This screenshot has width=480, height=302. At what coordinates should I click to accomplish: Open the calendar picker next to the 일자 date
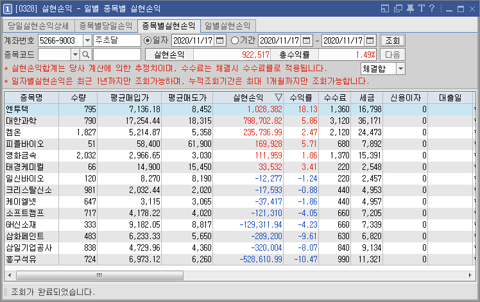pos(220,40)
